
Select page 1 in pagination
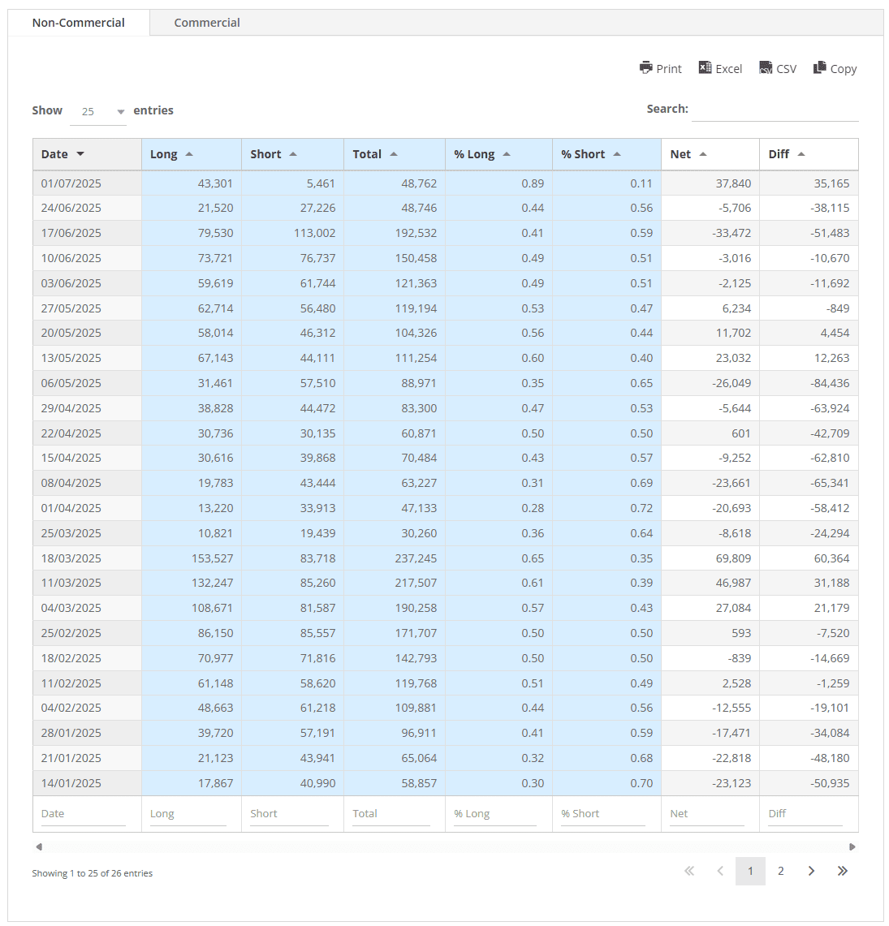[750, 871]
